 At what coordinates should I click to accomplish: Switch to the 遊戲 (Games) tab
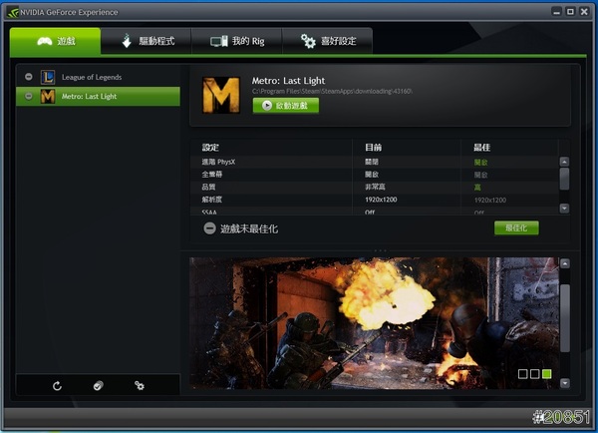[55, 41]
